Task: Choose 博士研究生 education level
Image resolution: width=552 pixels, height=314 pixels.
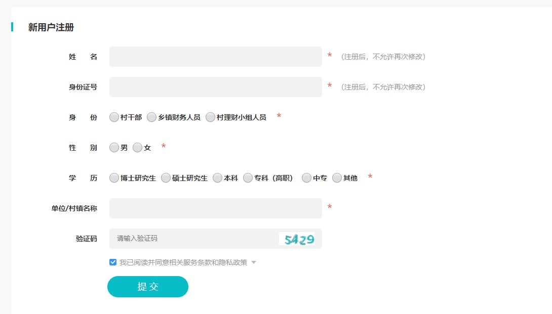Action: pyautogui.click(x=114, y=178)
